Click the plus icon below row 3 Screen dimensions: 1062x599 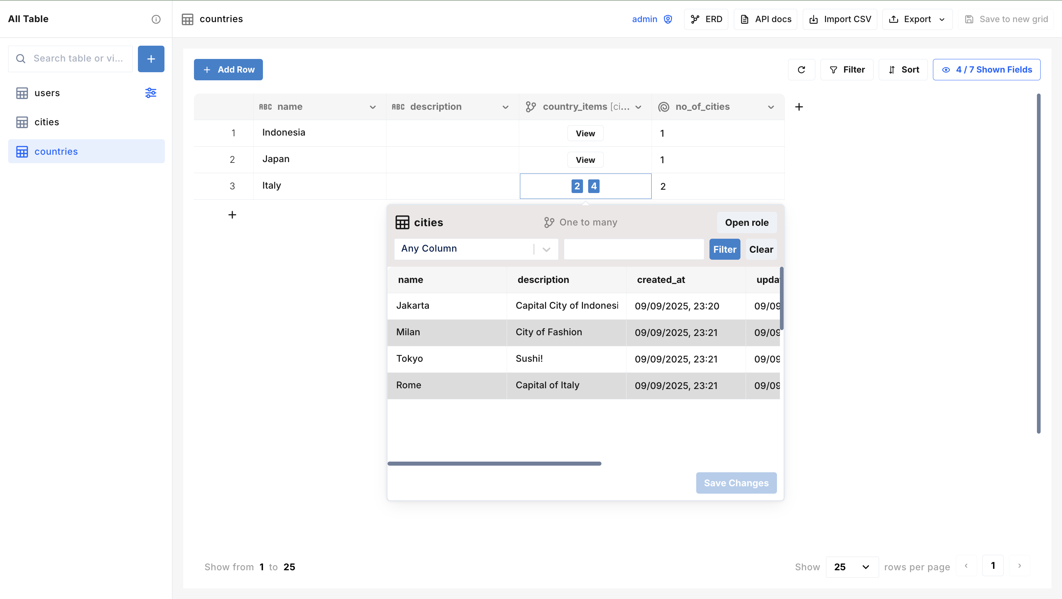[x=232, y=215]
